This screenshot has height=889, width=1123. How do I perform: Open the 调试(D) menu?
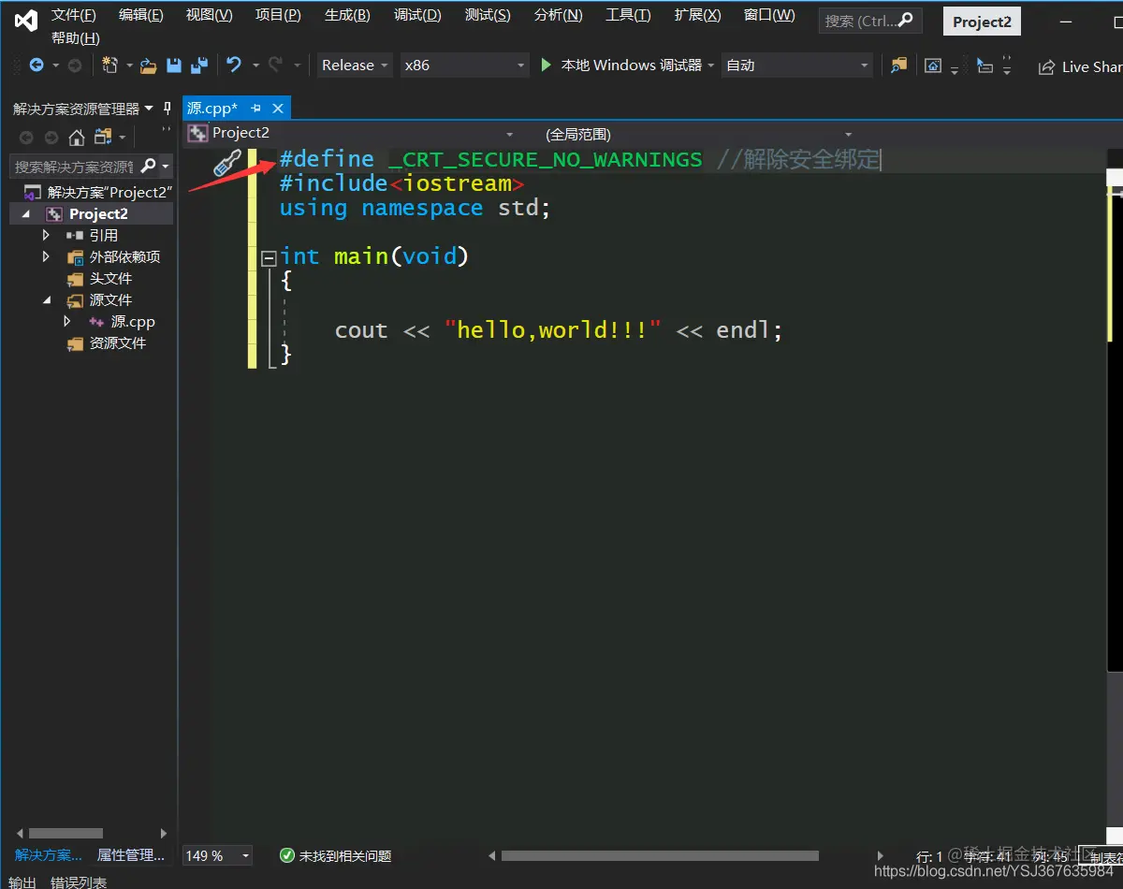pyautogui.click(x=417, y=15)
